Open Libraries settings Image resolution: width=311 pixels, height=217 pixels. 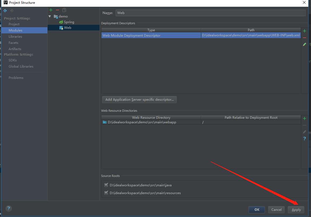tap(15, 37)
